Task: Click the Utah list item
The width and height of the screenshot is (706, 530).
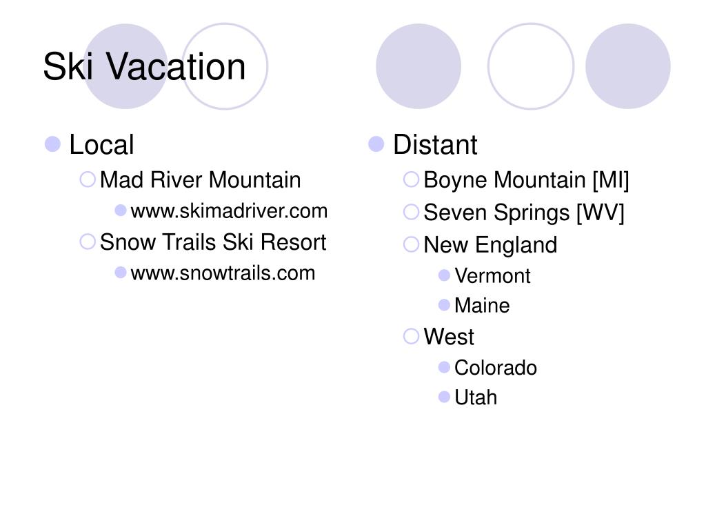Action: click(x=476, y=397)
